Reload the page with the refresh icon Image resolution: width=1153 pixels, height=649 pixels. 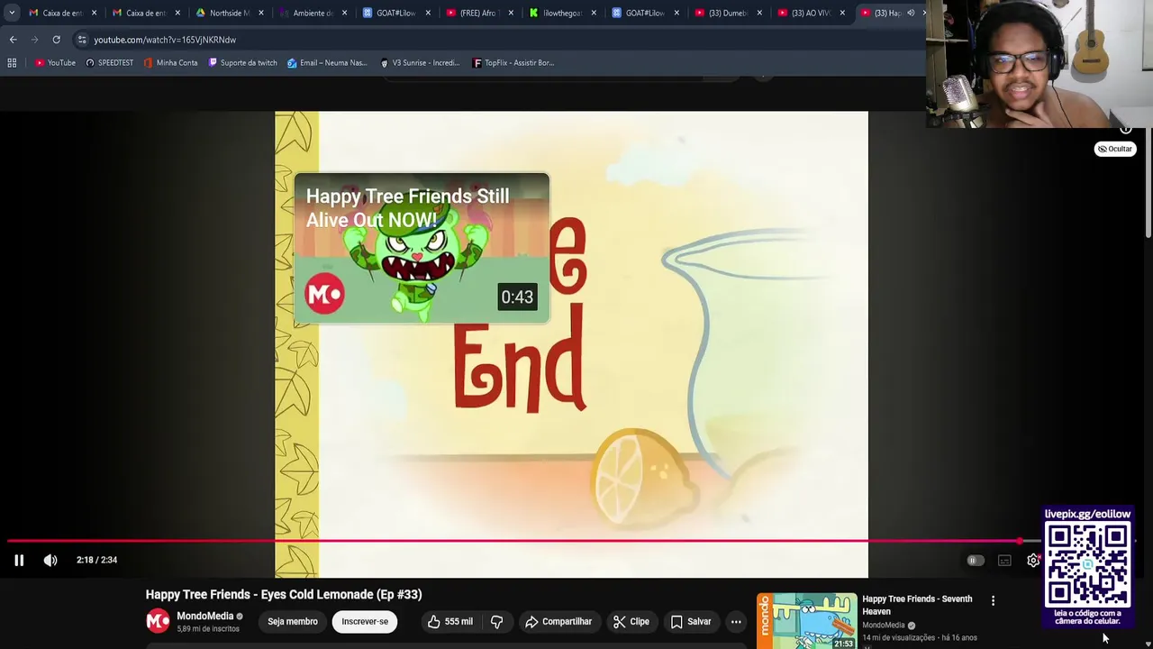pos(56,40)
